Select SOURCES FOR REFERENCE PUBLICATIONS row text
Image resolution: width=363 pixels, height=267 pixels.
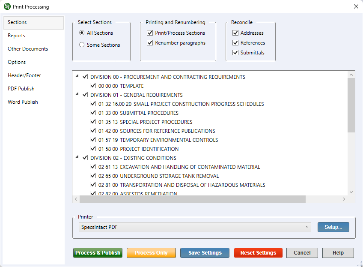[157, 131]
